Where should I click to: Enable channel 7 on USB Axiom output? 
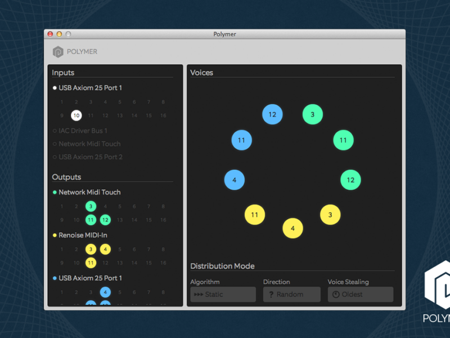[x=148, y=292]
